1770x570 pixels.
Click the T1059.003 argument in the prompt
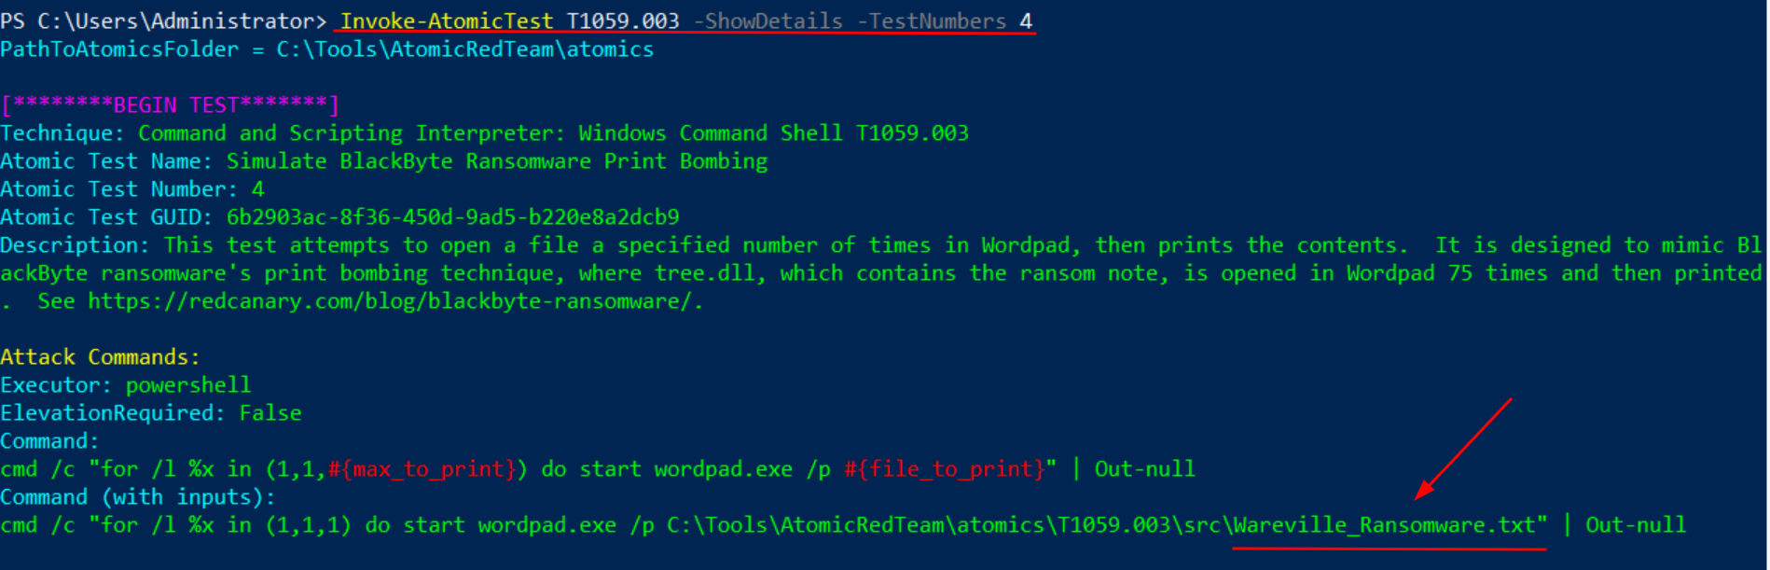pyautogui.click(x=623, y=21)
